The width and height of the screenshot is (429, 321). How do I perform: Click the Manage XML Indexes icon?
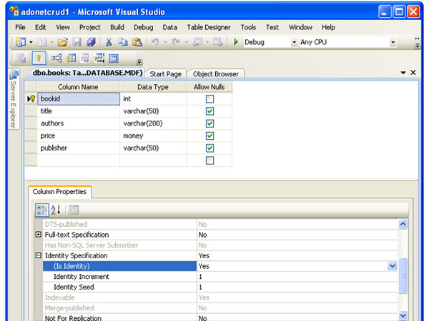pyautogui.click(x=99, y=58)
